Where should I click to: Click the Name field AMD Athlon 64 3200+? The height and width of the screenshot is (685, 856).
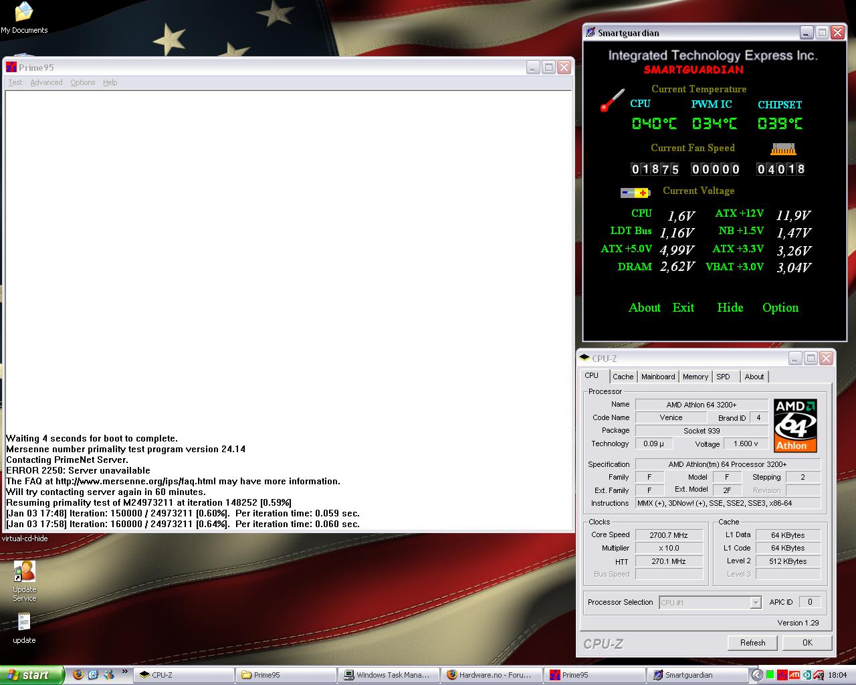tap(702, 405)
